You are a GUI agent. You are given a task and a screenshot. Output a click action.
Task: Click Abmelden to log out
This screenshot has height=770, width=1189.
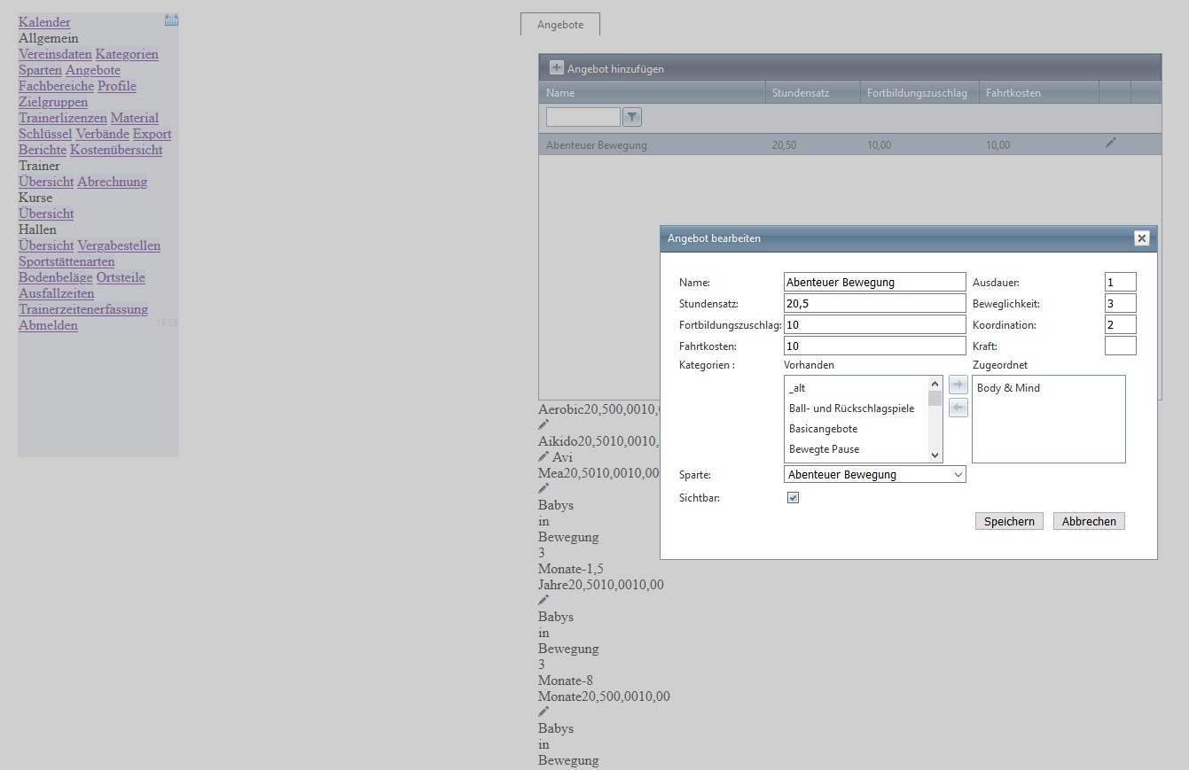pyautogui.click(x=48, y=325)
